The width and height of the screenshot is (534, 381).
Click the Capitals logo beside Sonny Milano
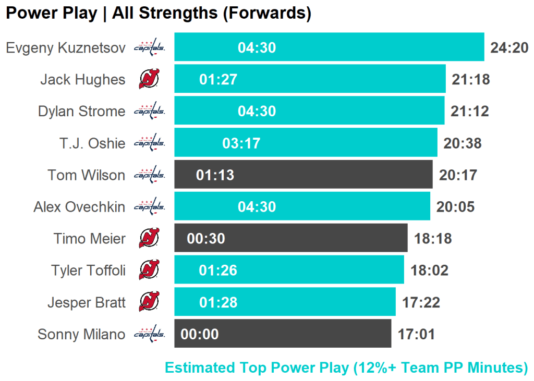pos(150,334)
